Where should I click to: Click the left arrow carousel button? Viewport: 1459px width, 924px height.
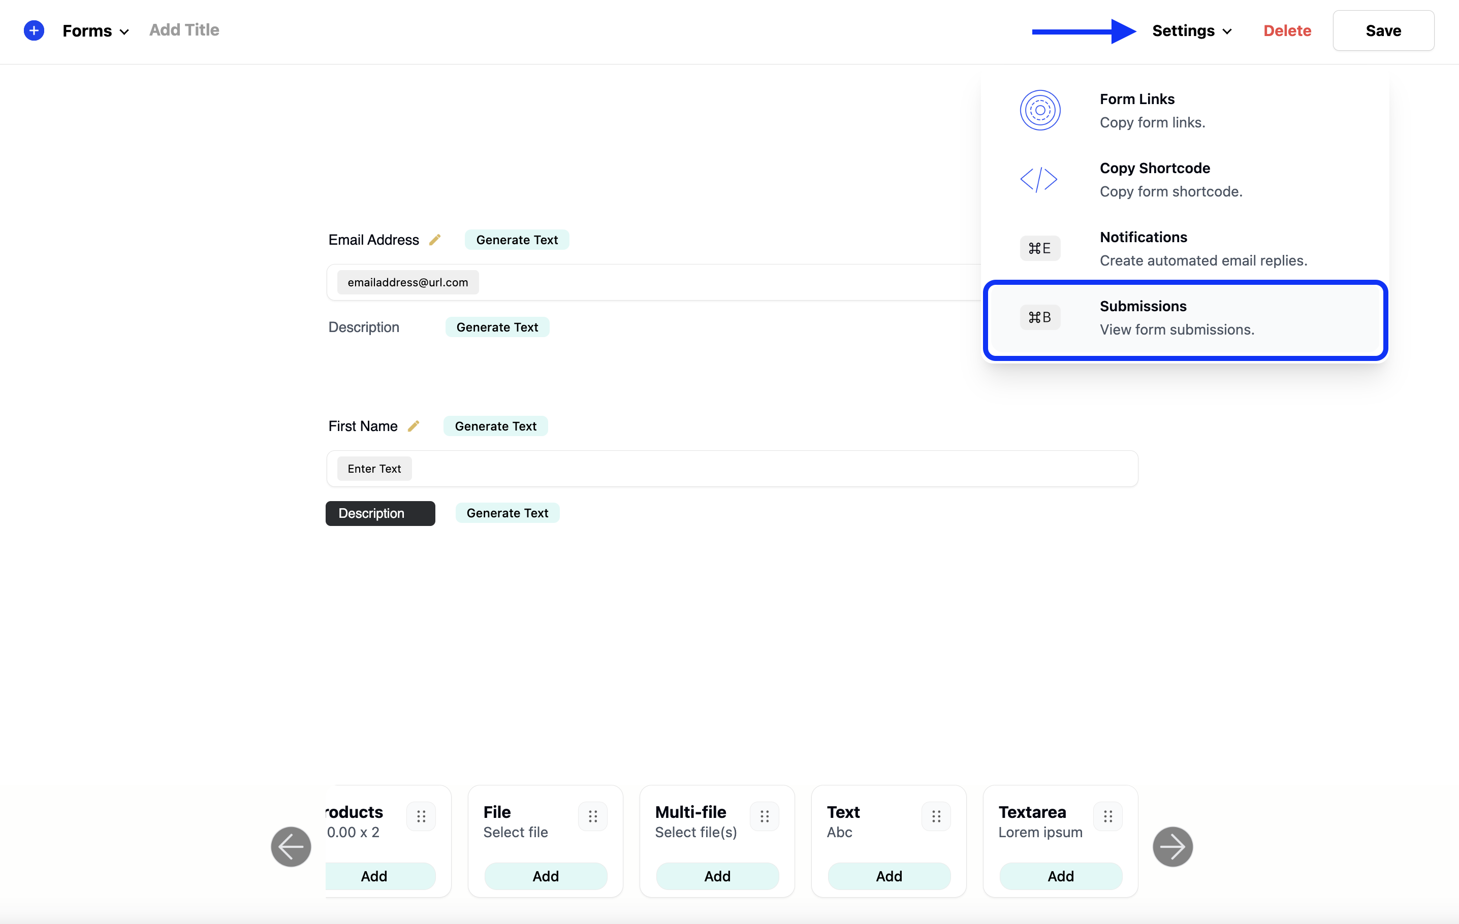[x=291, y=846]
